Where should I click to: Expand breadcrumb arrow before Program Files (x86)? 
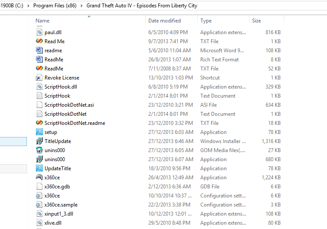tap(29, 6)
